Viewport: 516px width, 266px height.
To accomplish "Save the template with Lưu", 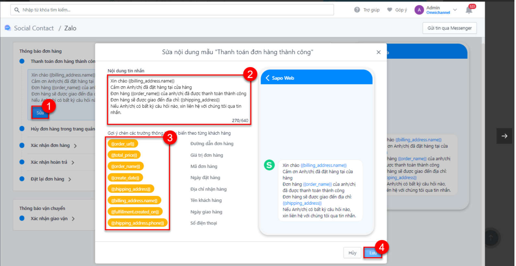I will pyautogui.click(x=373, y=253).
